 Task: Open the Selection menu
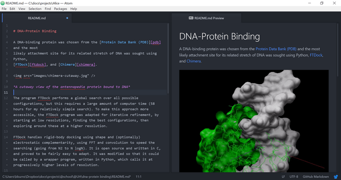click(35, 9)
